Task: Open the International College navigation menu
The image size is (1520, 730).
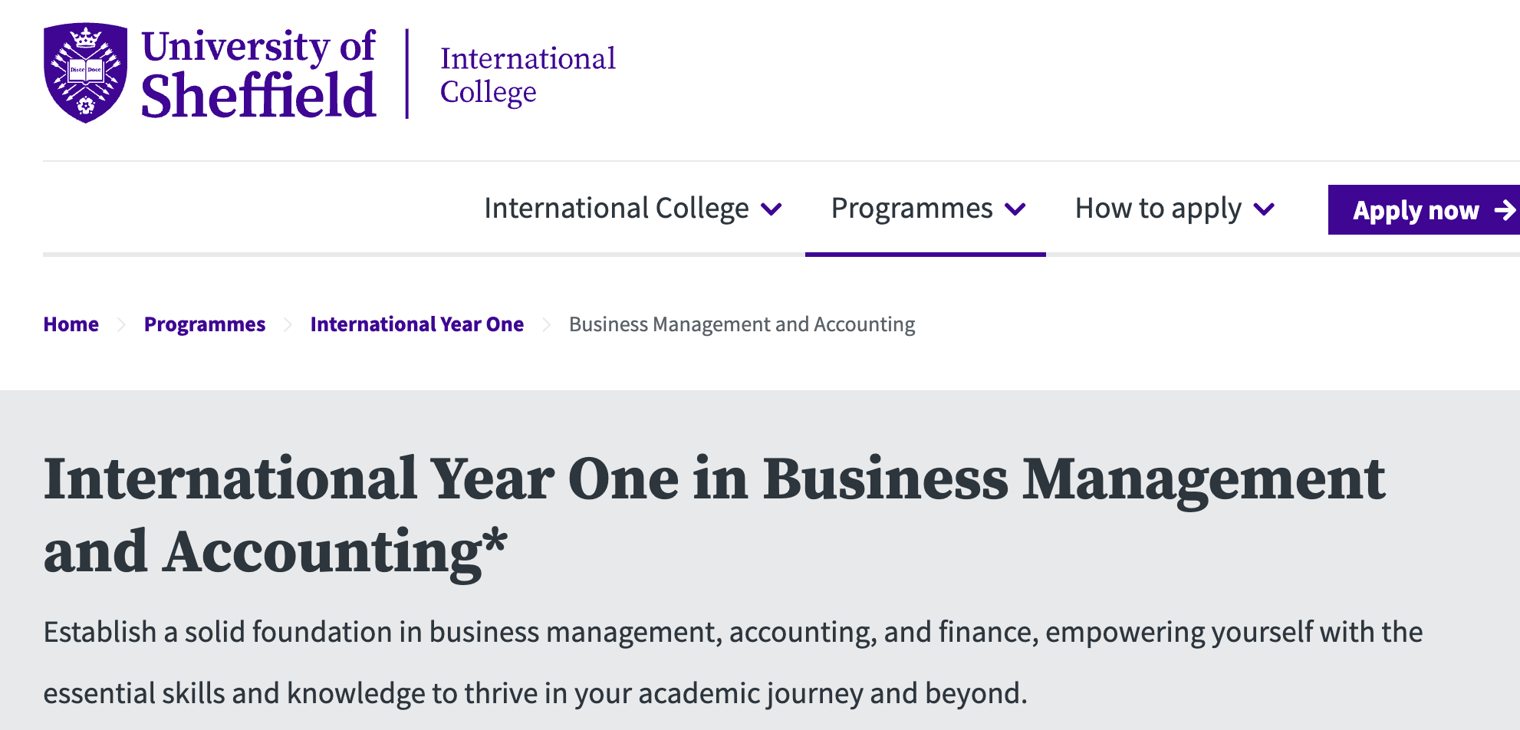Action: (616, 209)
